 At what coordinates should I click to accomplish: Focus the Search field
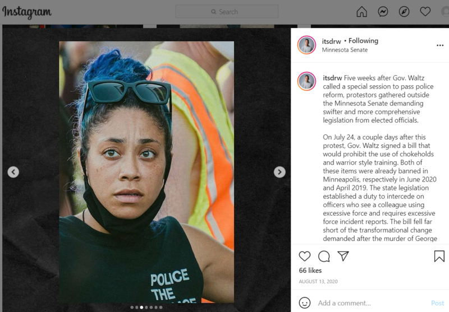click(x=227, y=12)
